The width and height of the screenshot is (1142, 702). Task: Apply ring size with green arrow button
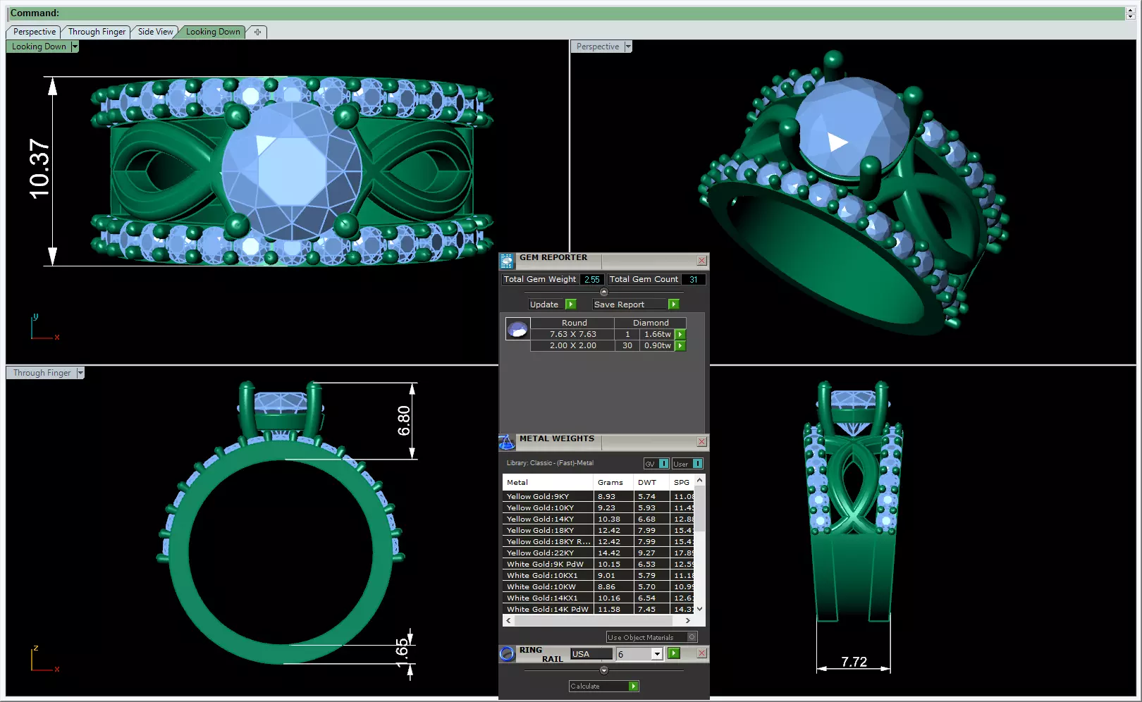pos(674,653)
